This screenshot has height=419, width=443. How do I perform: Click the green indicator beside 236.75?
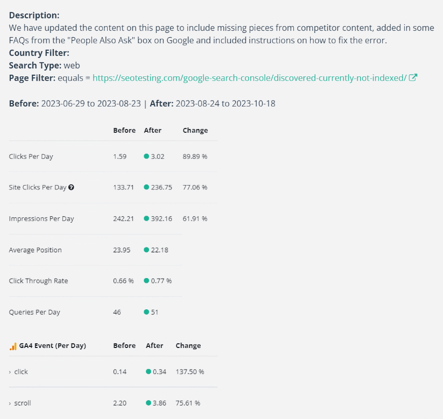146,188
